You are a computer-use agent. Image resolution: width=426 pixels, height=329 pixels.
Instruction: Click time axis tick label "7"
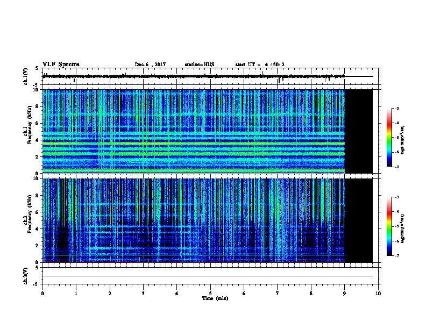coord(278,293)
